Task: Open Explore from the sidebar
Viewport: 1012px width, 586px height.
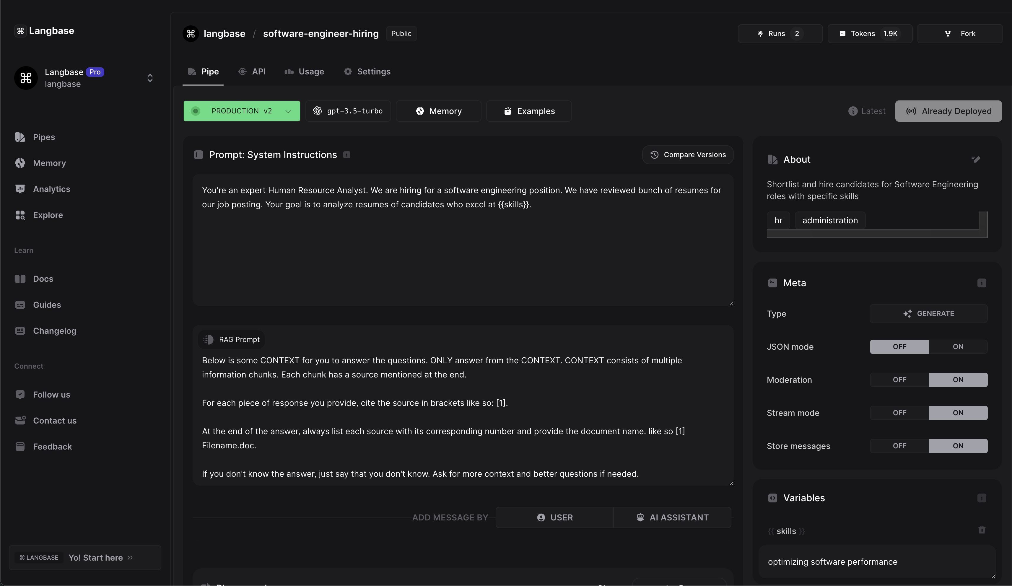Action: [x=47, y=215]
